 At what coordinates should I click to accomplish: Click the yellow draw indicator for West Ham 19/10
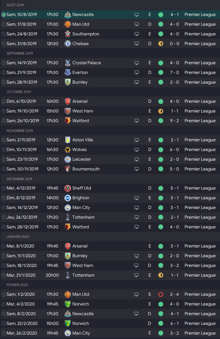(x=160, y=111)
